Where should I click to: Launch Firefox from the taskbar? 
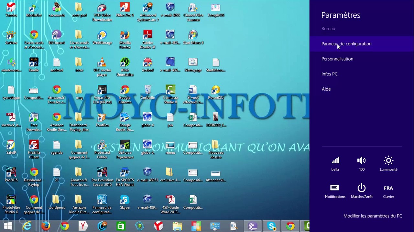click(46, 226)
